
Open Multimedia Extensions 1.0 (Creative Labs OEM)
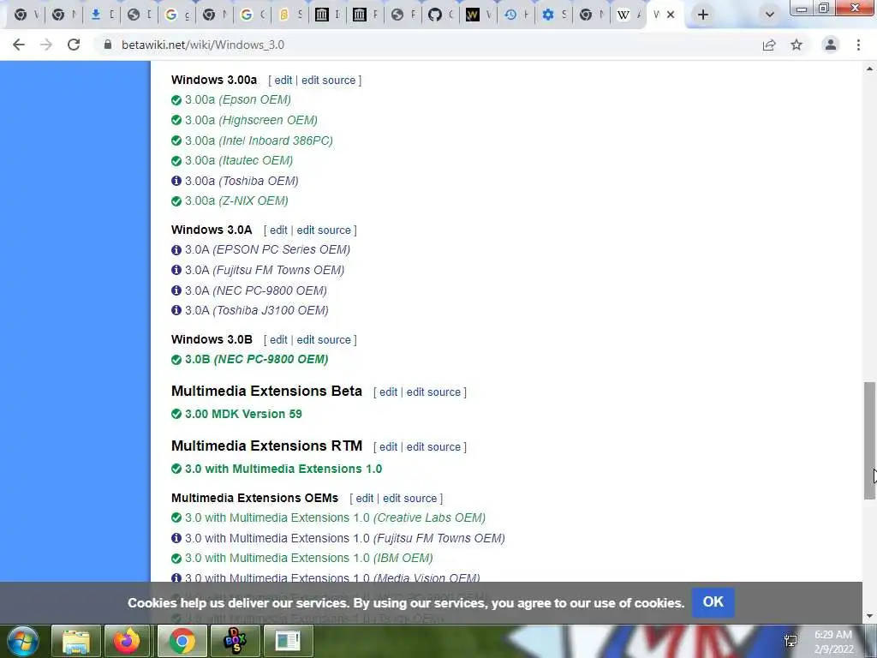[x=335, y=517]
